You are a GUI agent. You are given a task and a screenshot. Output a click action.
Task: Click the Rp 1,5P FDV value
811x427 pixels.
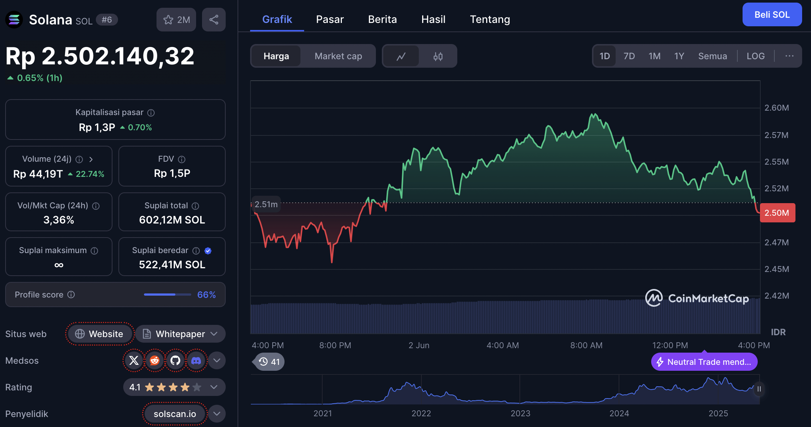172,173
